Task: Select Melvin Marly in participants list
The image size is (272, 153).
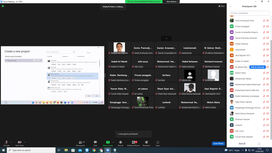Action: coord(249,73)
